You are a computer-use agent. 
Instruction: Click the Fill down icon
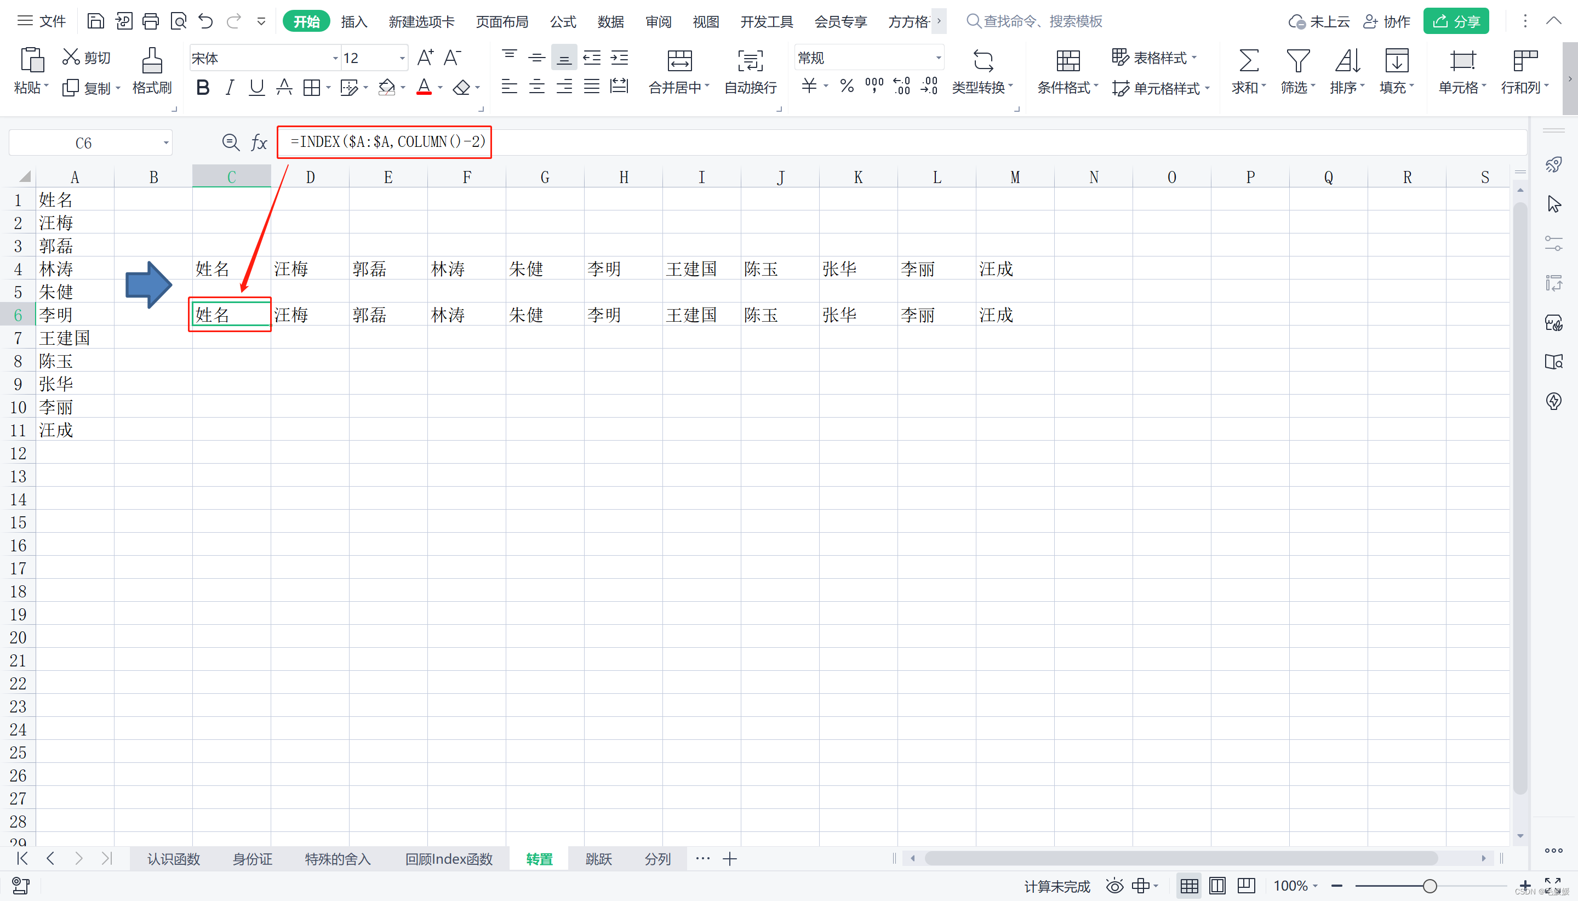[1396, 61]
